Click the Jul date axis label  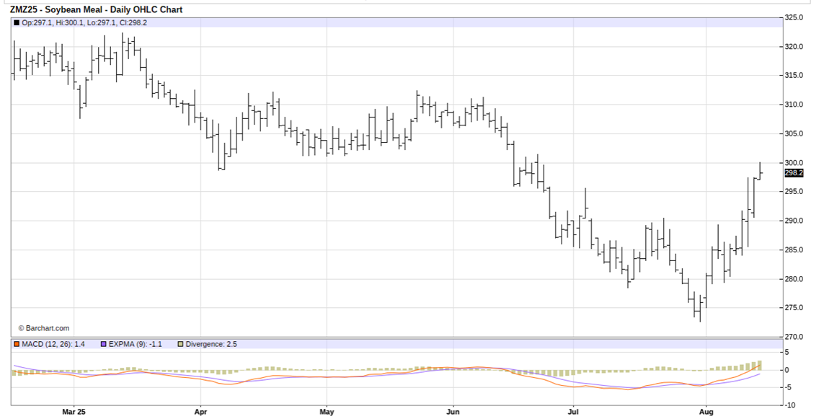[573, 412]
